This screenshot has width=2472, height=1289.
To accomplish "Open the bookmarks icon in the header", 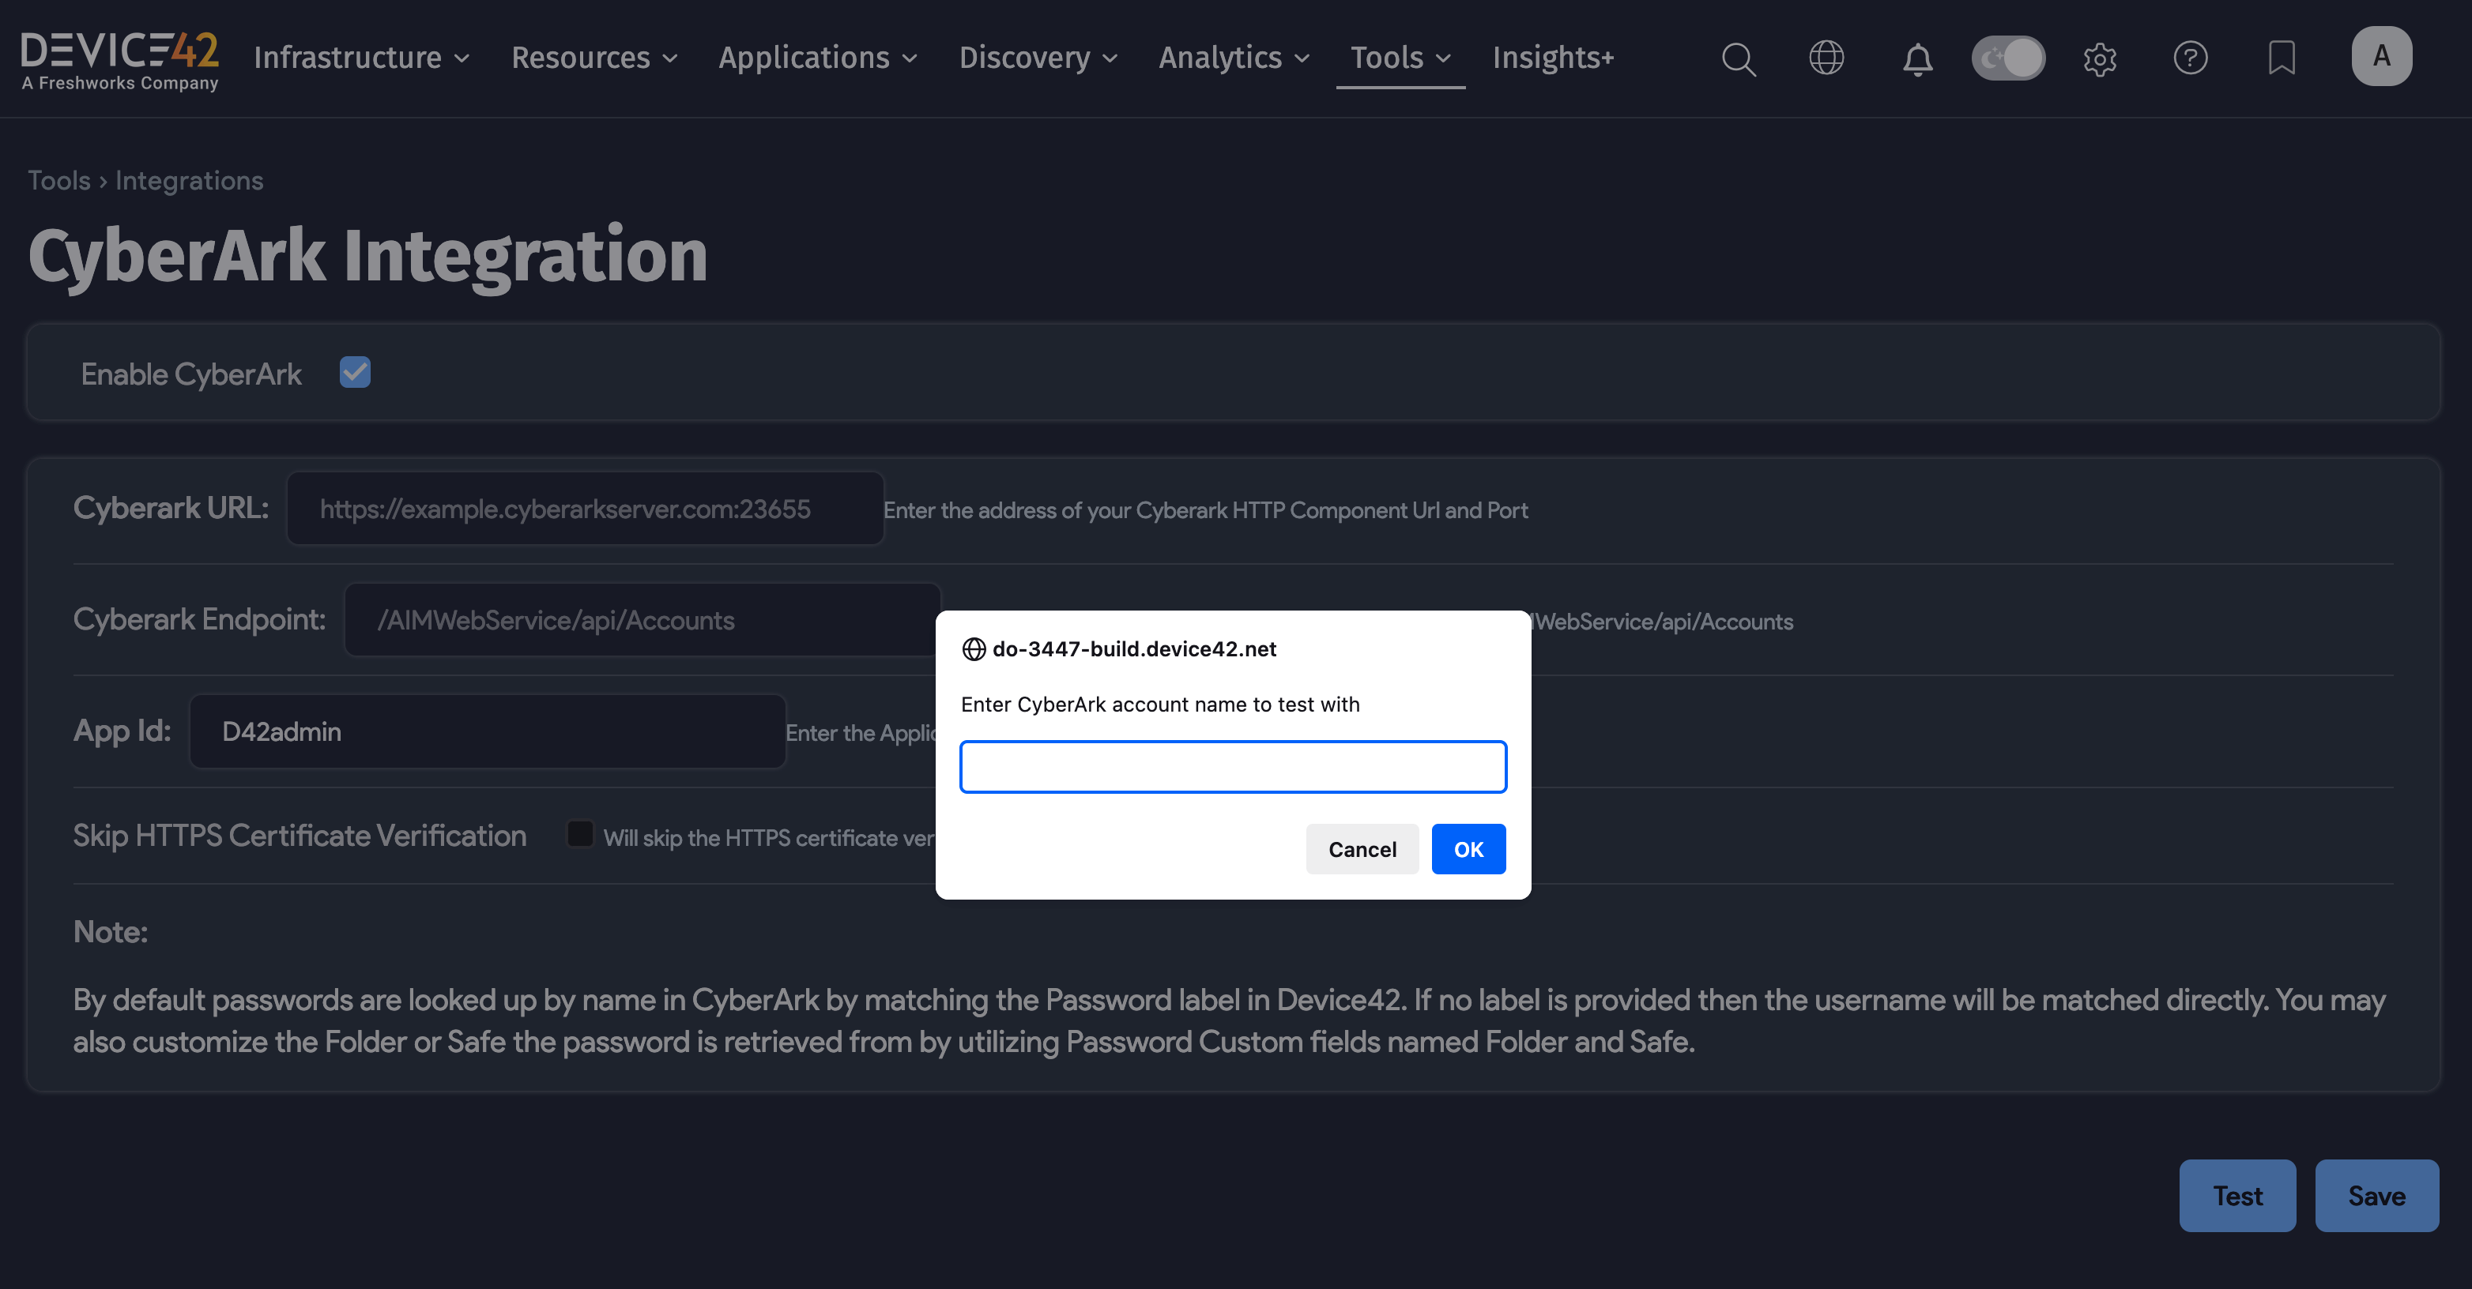I will 2282,58.
